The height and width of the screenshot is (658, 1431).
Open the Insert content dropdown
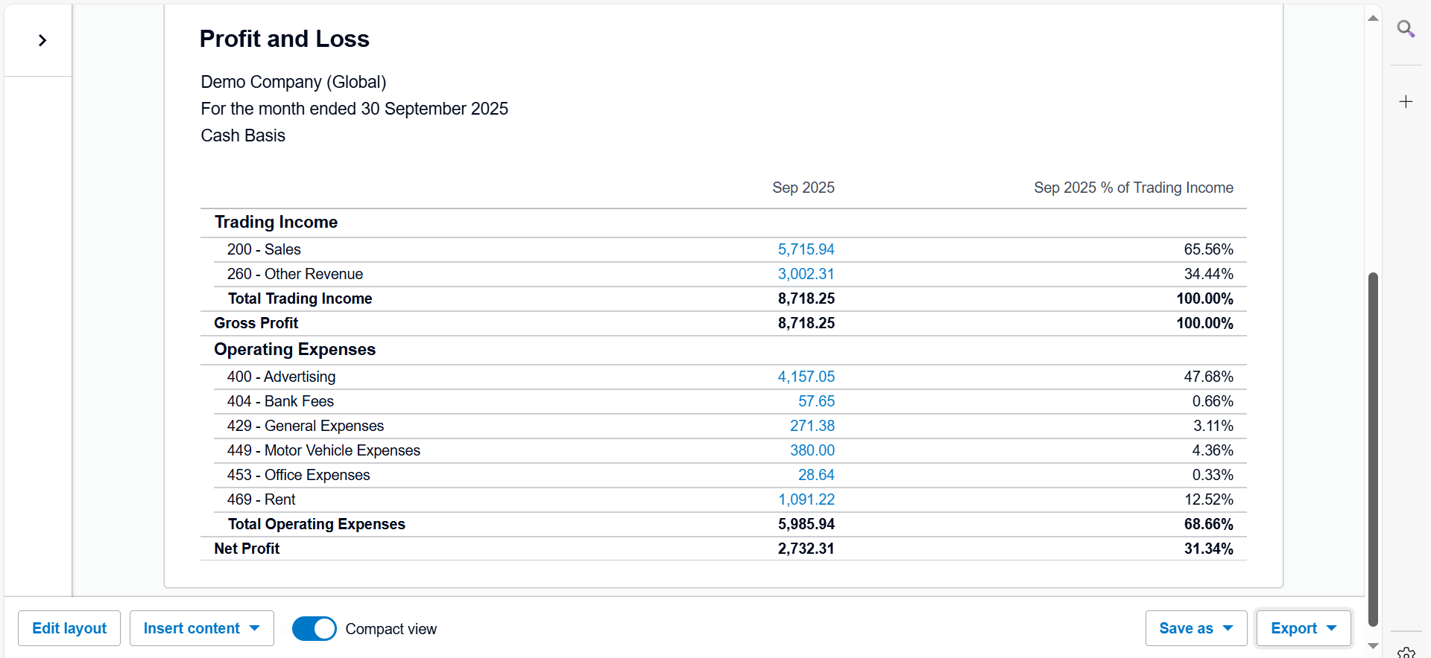click(201, 628)
